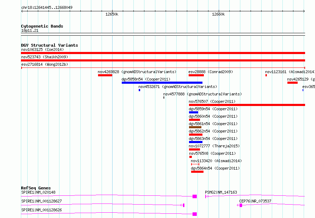
Task: Click the small red mark under nsv576508
Action: tap(190, 157)
